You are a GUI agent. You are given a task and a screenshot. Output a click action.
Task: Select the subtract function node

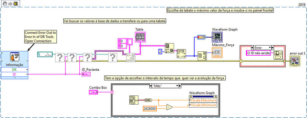[170, 107]
